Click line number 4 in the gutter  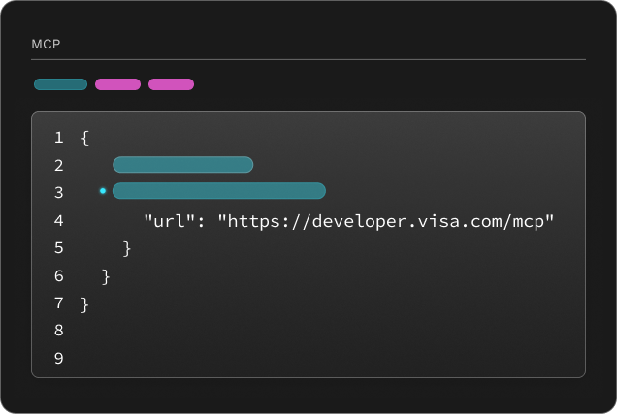pyautogui.click(x=58, y=220)
